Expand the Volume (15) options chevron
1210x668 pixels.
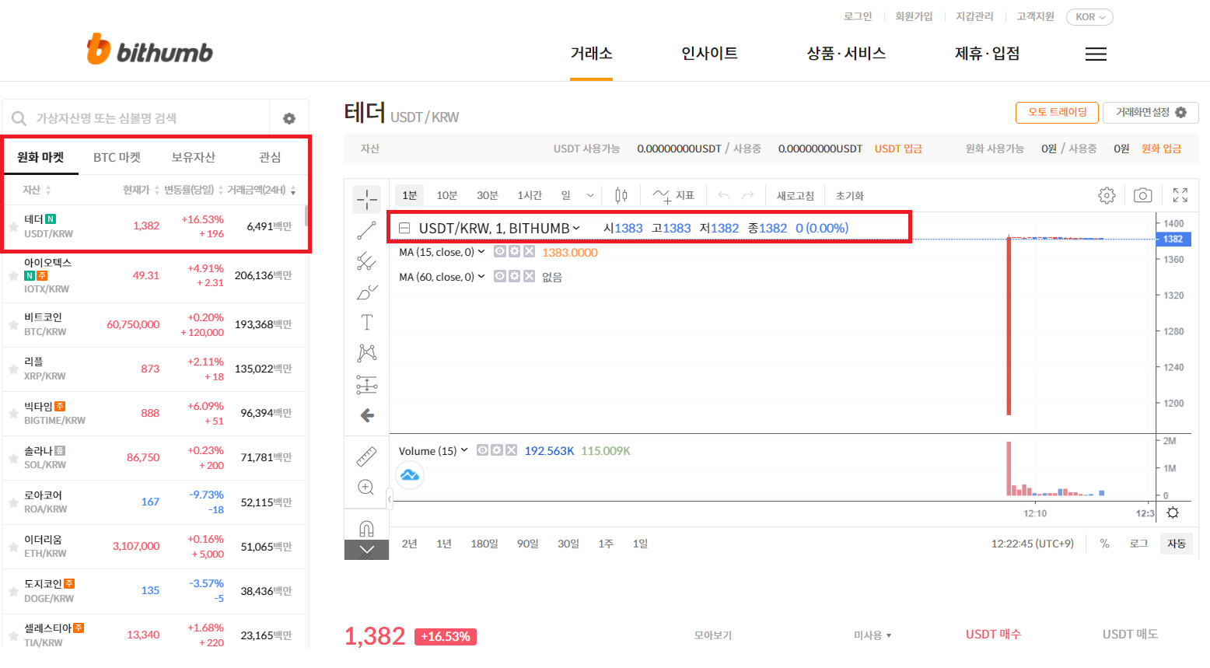464,450
